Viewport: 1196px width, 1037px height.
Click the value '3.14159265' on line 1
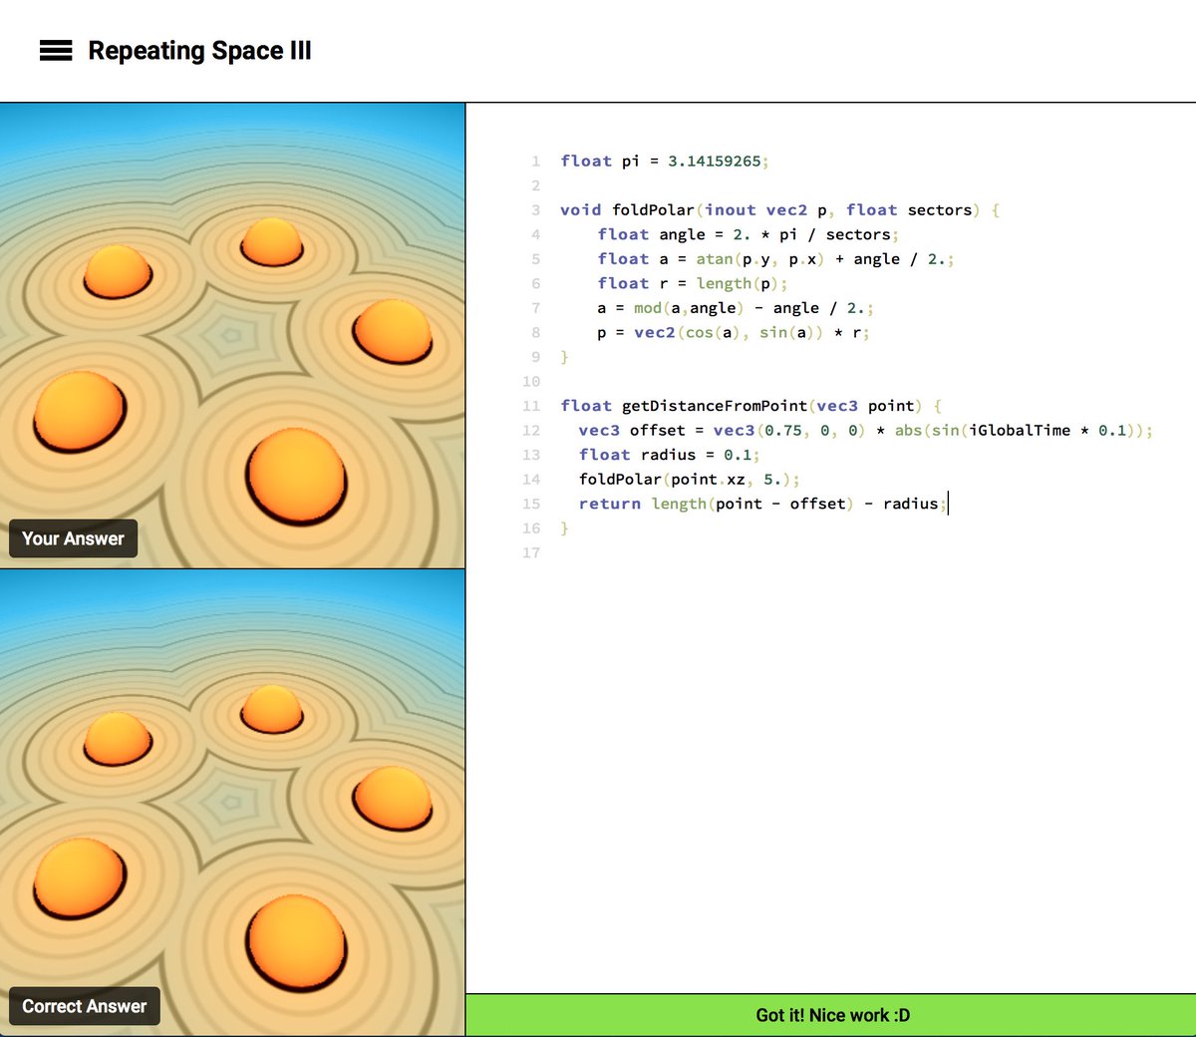714,162
